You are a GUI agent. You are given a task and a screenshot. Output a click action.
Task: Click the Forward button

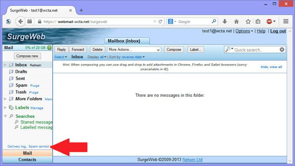coord(78,49)
